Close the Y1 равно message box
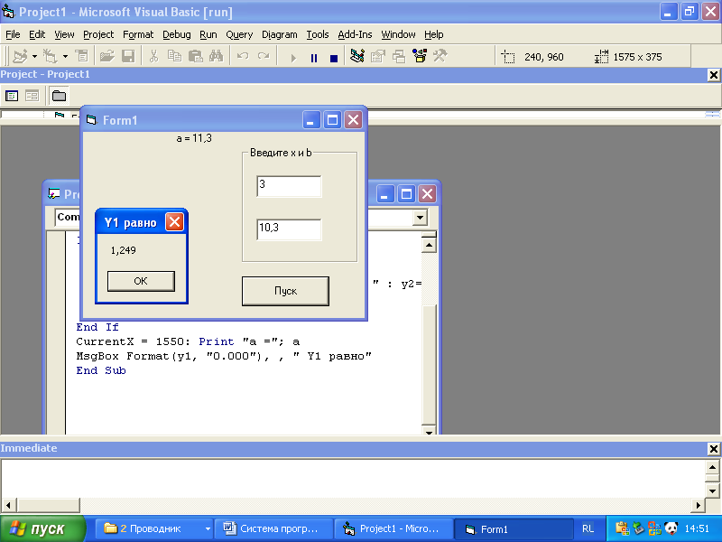The image size is (722, 542). tap(174, 222)
